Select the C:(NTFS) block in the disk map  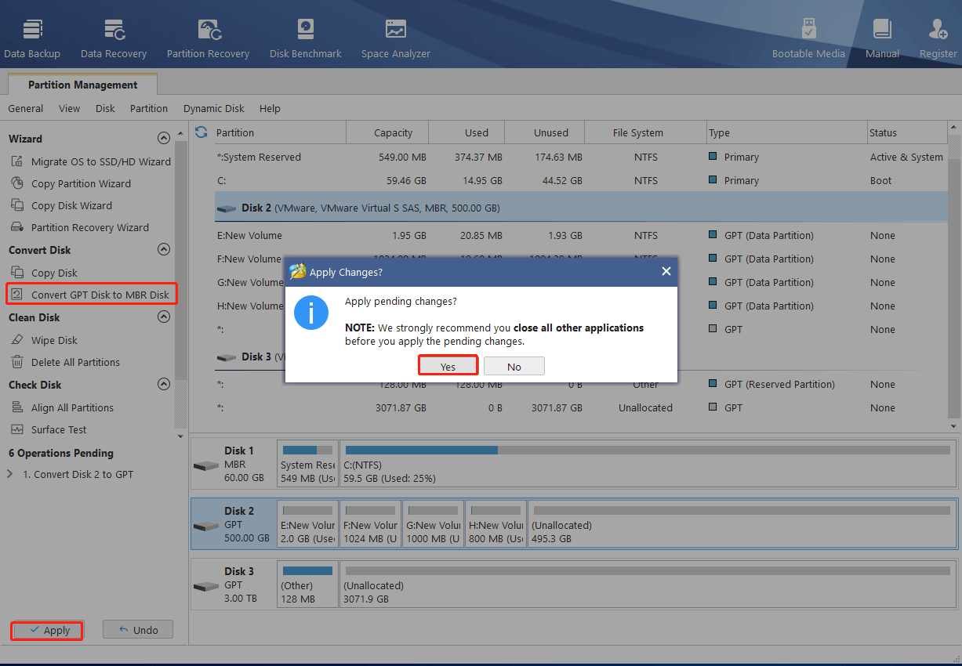pyautogui.click(x=647, y=464)
